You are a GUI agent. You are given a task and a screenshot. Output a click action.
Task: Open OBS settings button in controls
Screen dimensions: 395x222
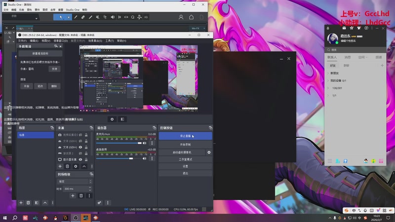pos(186,166)
